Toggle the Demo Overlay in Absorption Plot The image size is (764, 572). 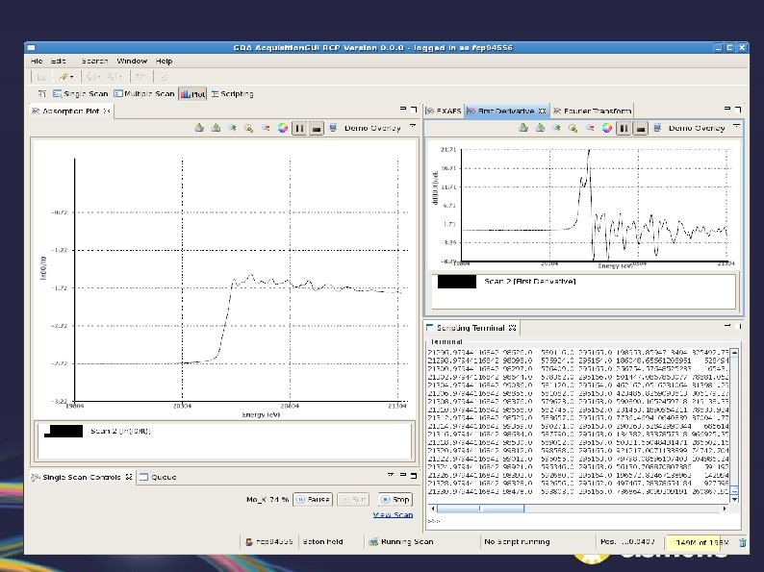click(372, 127)
